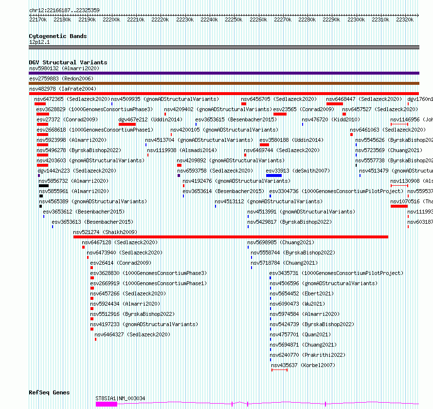Click nsv5424739 (ByrskaBishop2022) label
This screenshot has width=433, height=409.
312,324
